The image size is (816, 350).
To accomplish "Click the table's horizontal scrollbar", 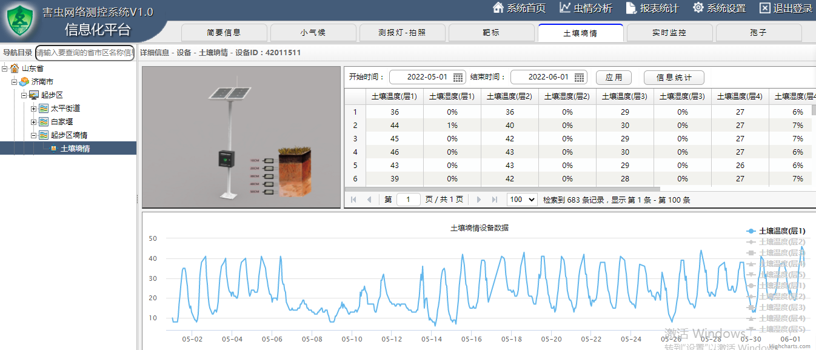I will (x=502, y=189).
